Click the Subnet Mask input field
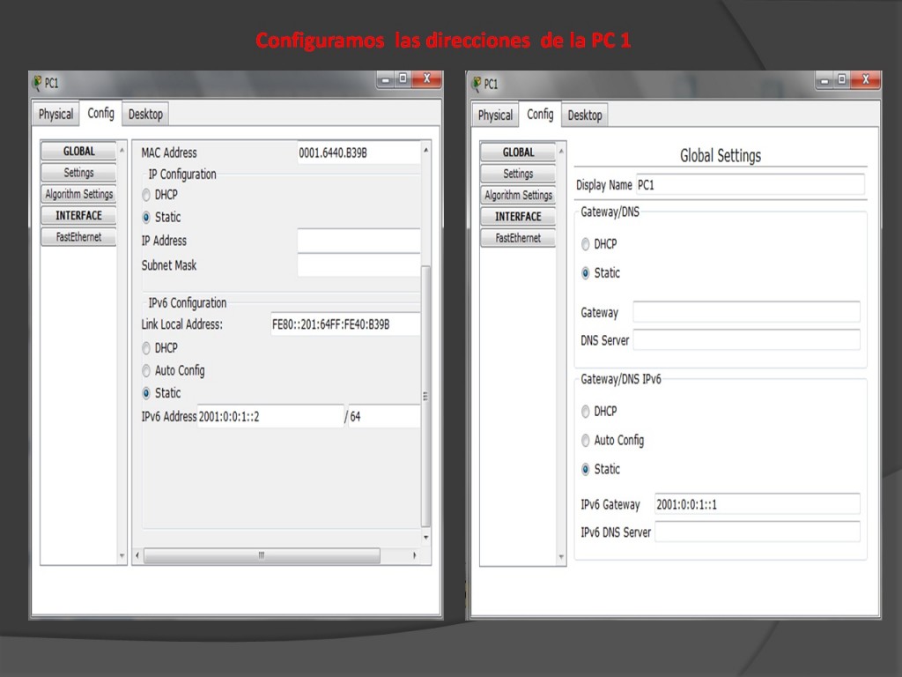902x677 pixels. tap(359, 265)
